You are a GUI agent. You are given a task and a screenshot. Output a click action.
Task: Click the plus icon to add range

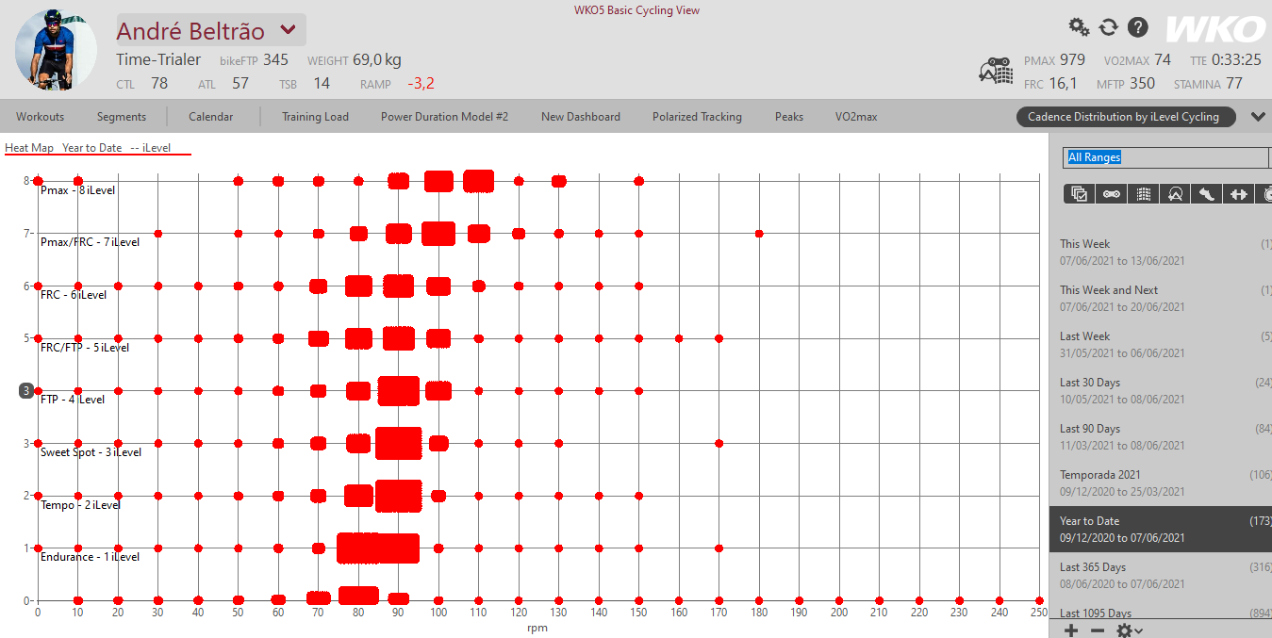pos(1071,630)
